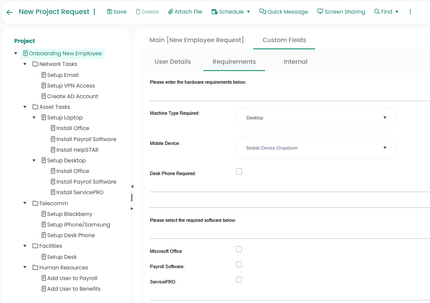Click the Screen Sharing monitor icon

coord(320,11)
